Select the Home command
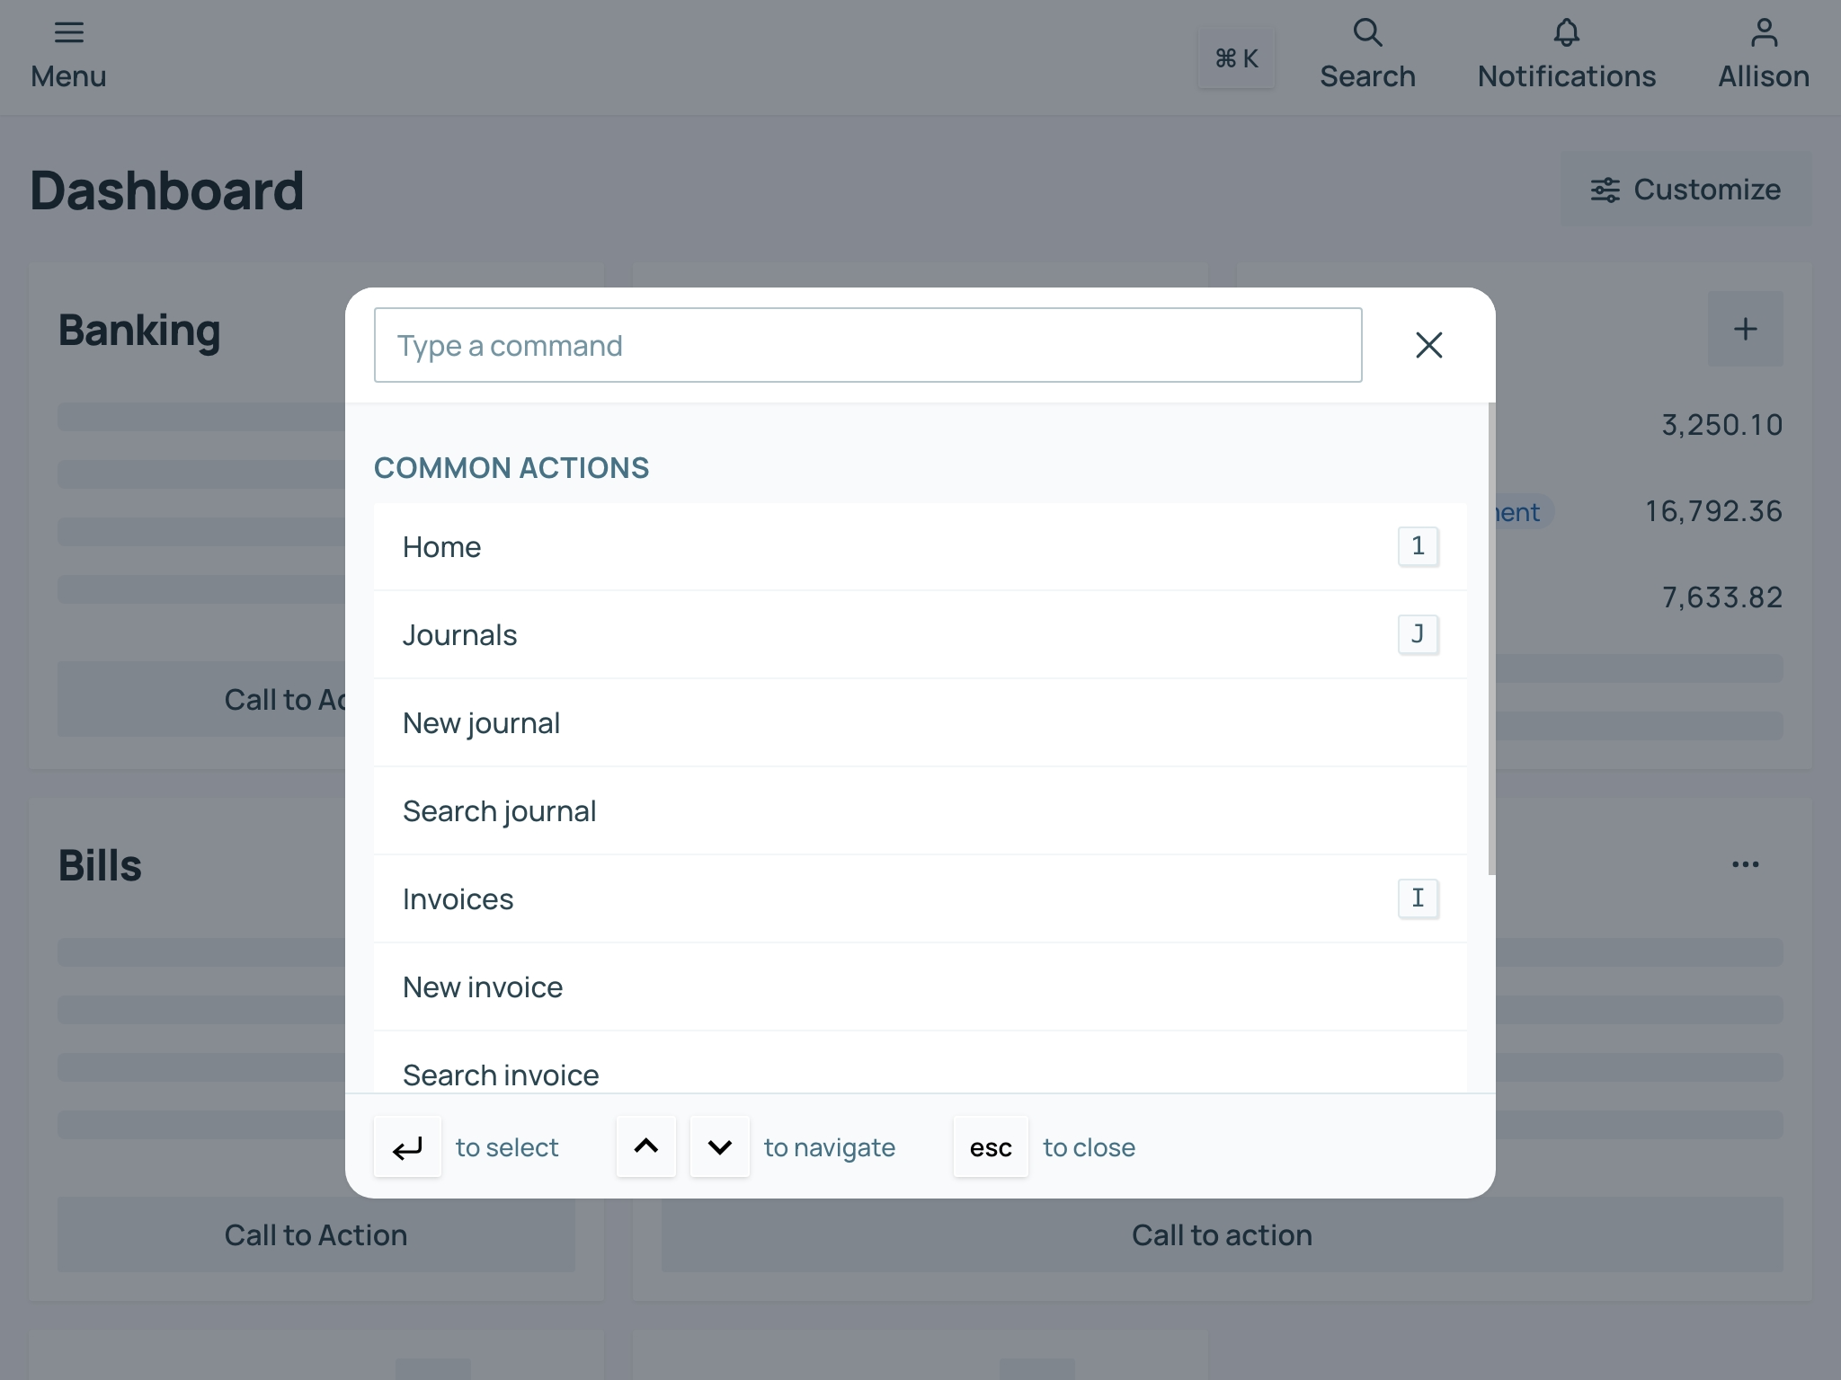The width and height of the screenshot is (1841, 1380). point(920,546)
